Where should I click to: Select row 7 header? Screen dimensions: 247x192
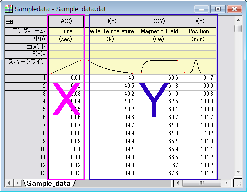point(26,125)
